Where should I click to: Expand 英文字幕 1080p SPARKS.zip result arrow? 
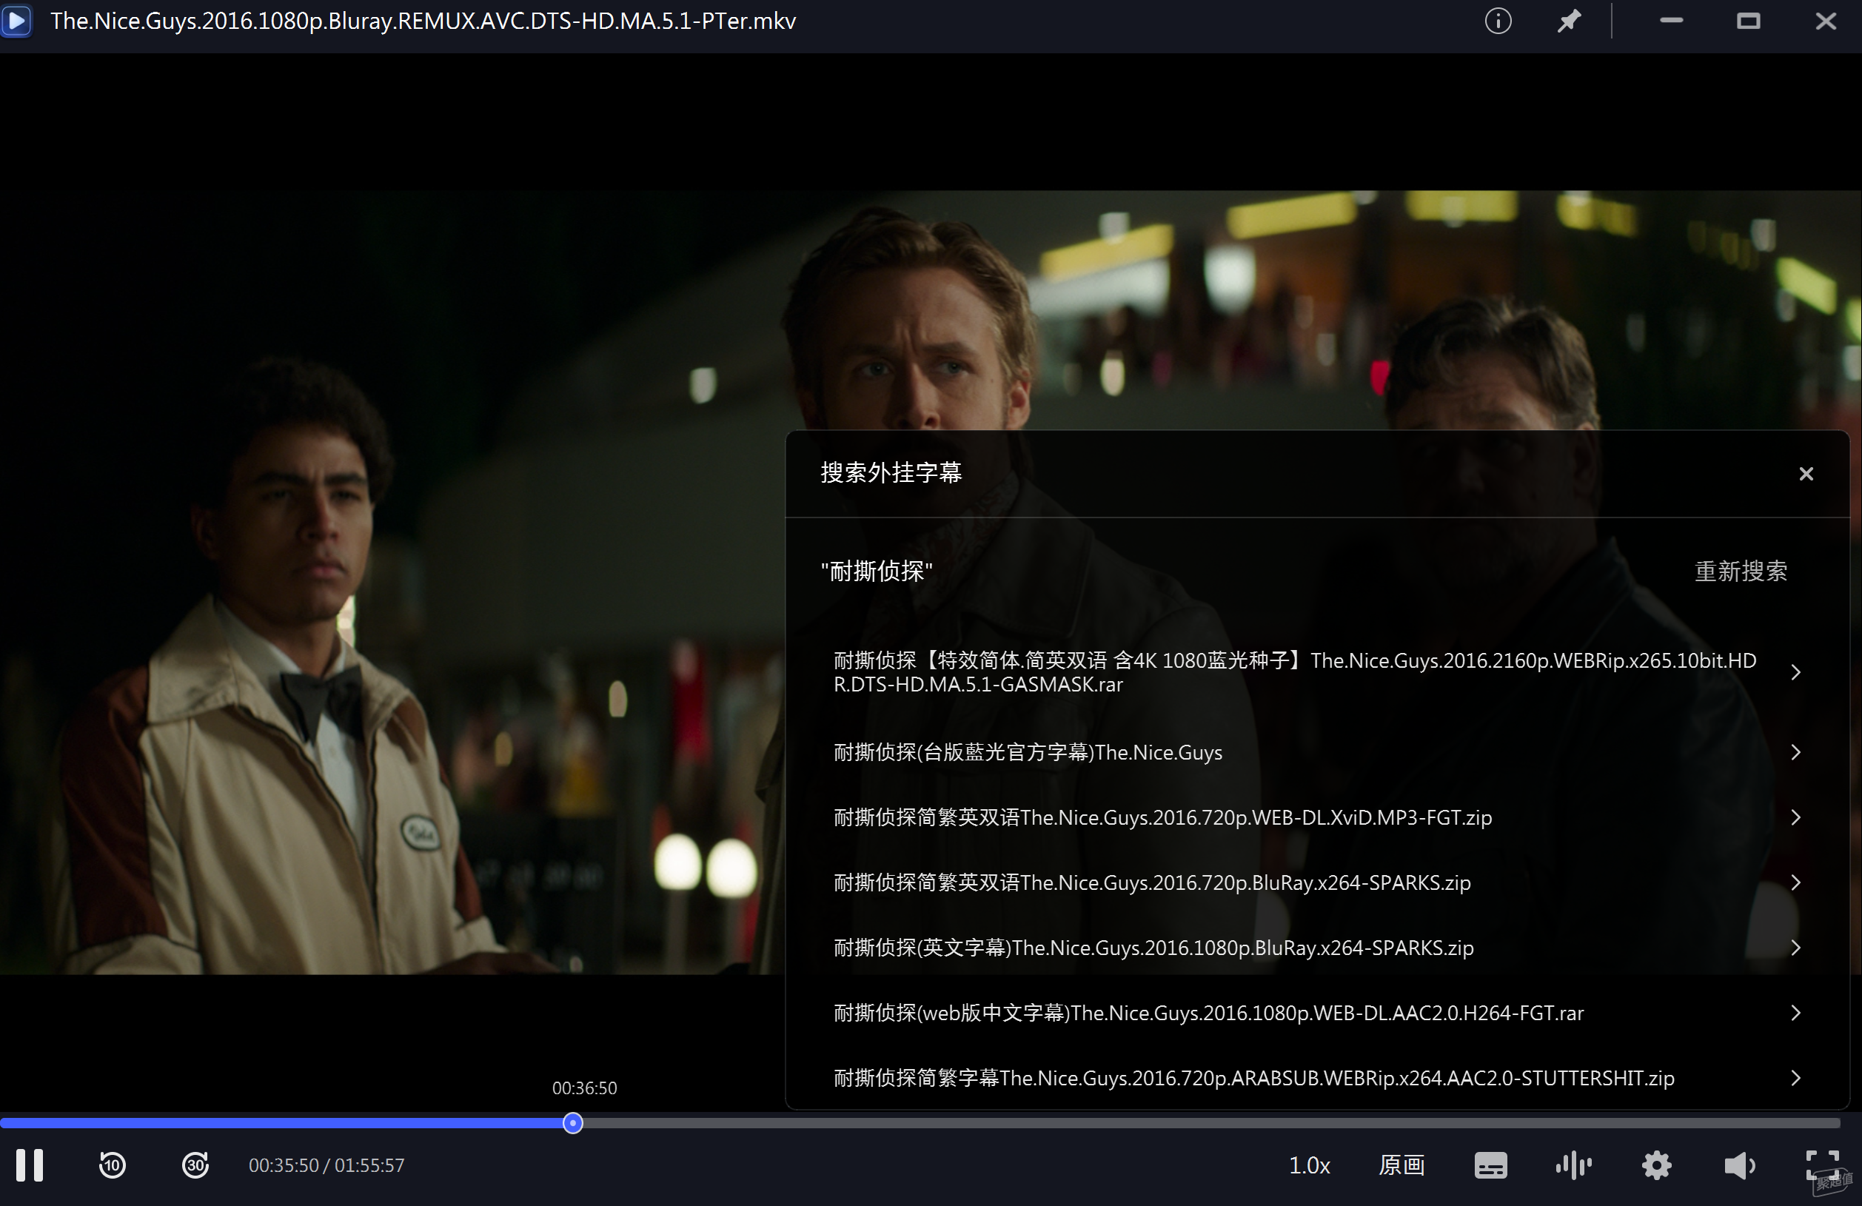(x=1795, y=948)
